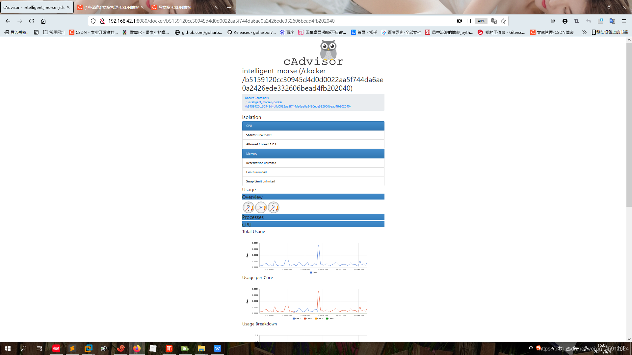The width and height of the screenshot is (632, 355).
Task: Click the new container tab toolbar icon
Action: pos(600,21)
